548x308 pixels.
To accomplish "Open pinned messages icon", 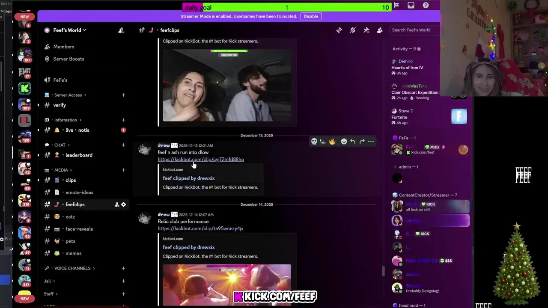I will pyautogui.click(x=366, y=30).
